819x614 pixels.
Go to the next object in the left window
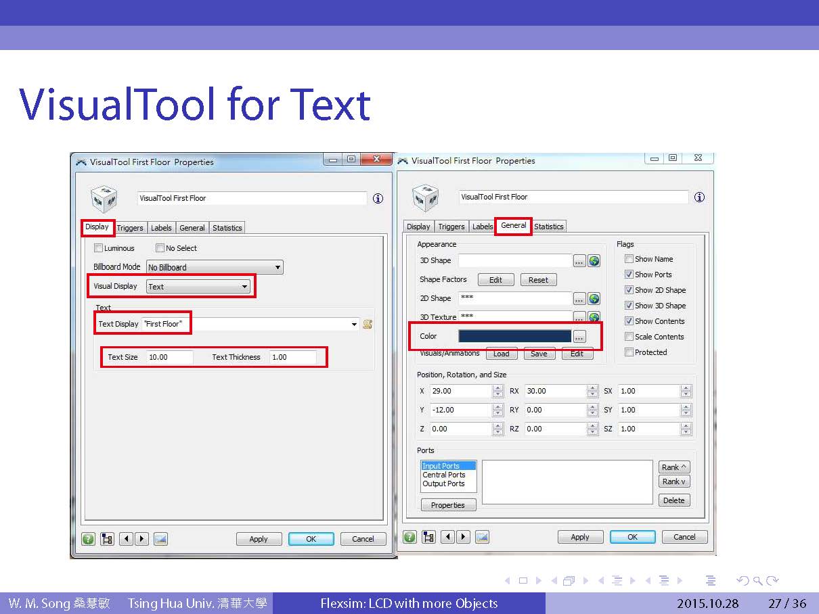click(x=141, y=539)
